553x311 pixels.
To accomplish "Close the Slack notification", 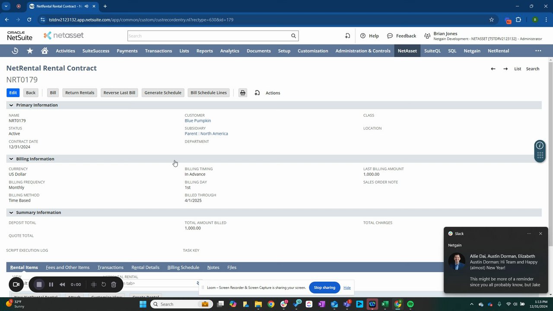I will coord(540,234).
